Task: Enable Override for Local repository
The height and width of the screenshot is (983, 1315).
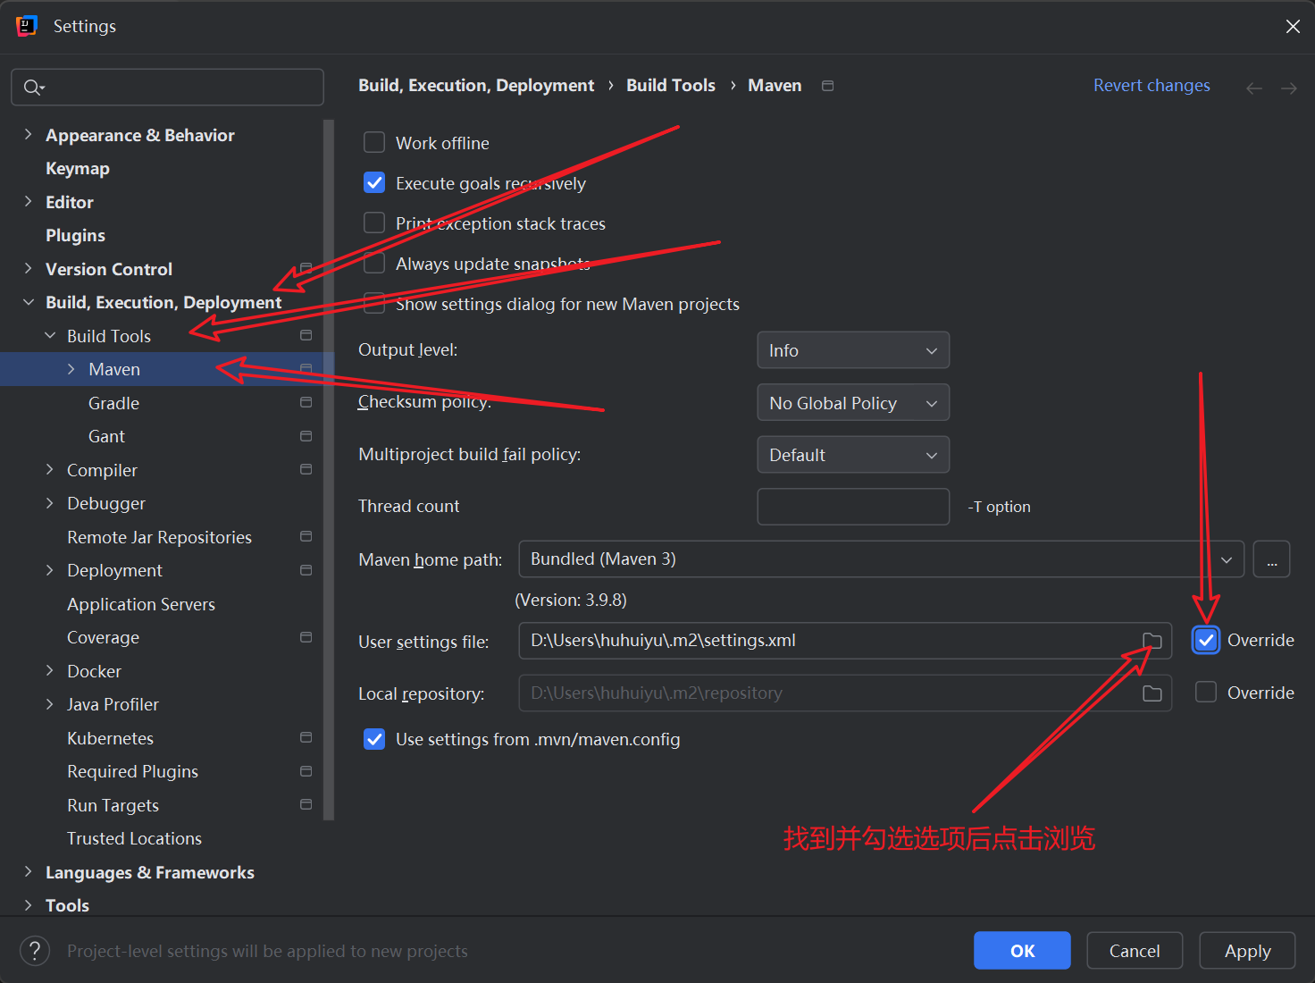Action: coord(1206,693)
